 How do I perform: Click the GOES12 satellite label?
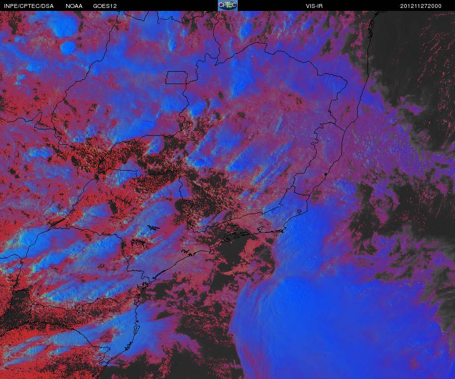pyautogui.click(x=105, y=6)
